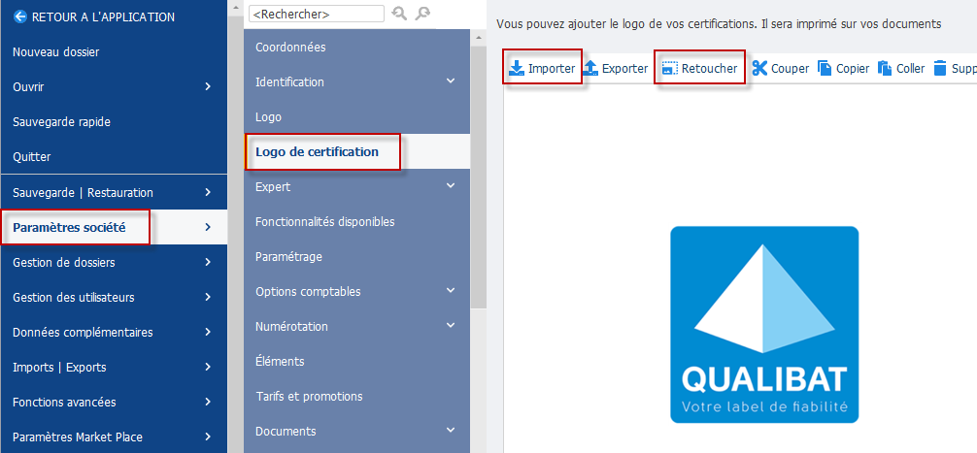Expand the Paramètres Market Place arrow
Image resolution: width=977 pixels, height=453 pixels.
pos(209,437)
